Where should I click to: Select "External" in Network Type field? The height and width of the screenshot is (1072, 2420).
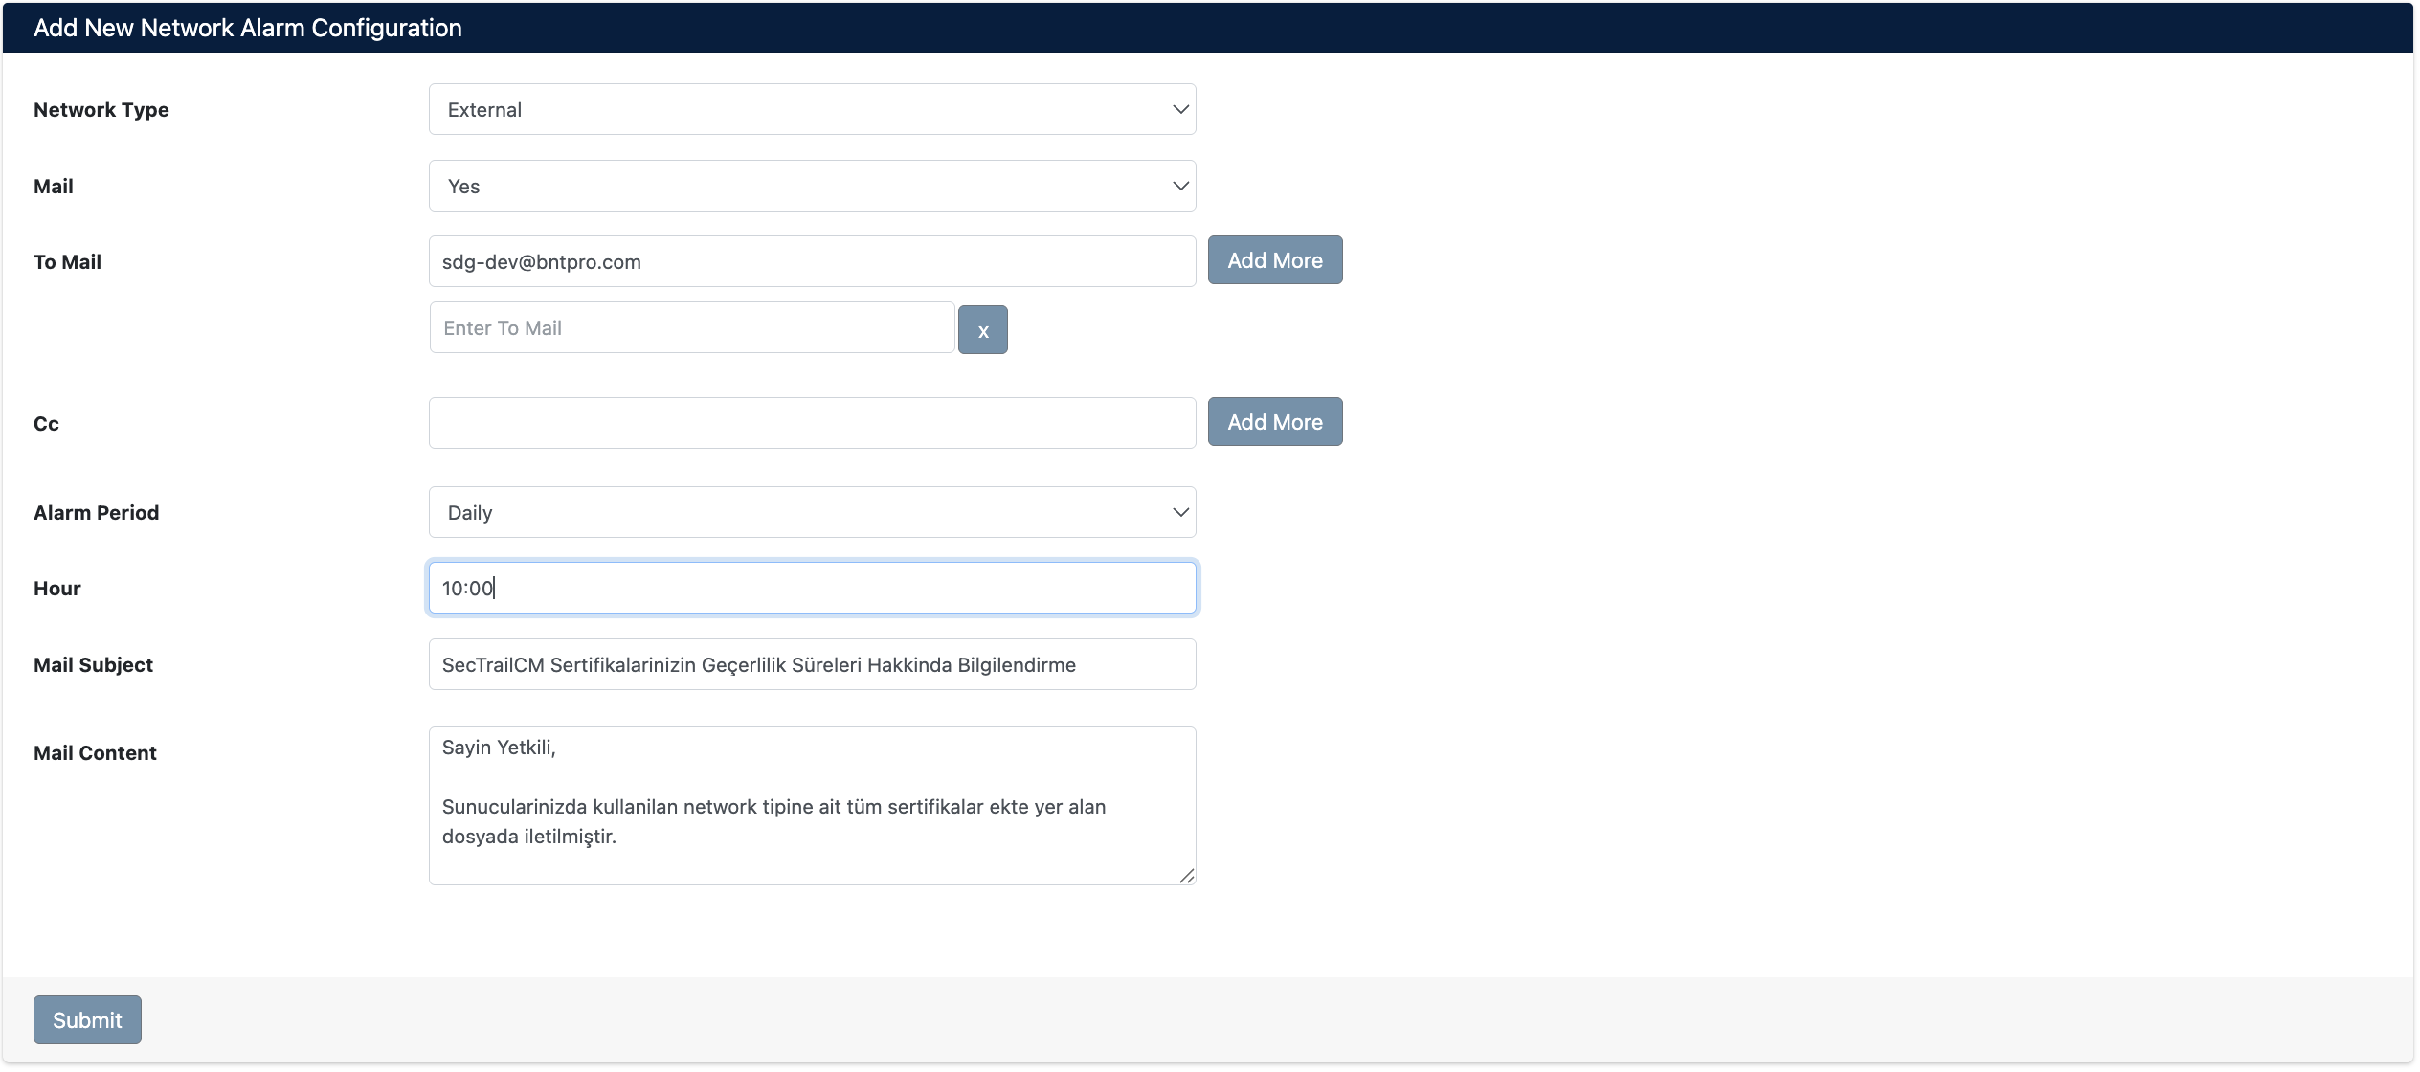point(812,109)
